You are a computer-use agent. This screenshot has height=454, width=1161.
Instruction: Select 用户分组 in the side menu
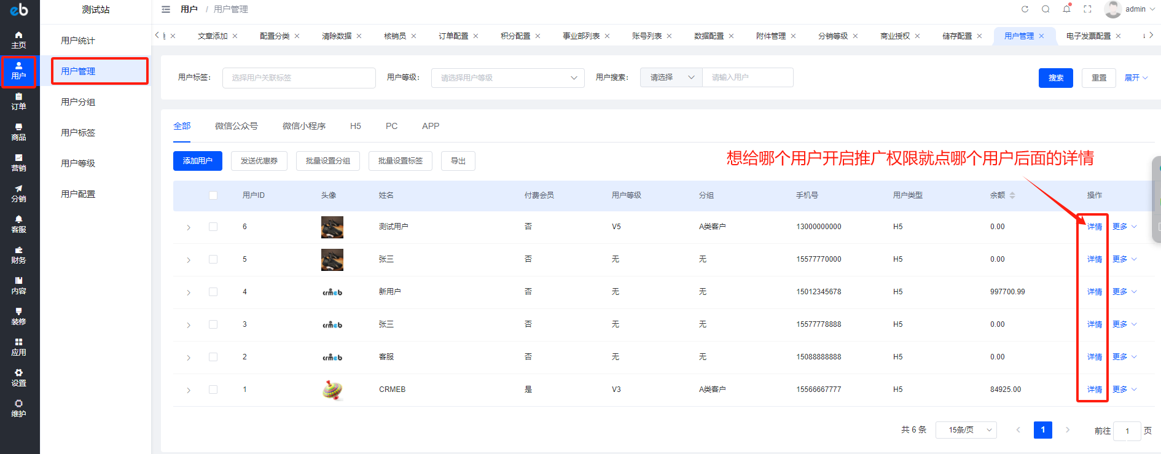pos(78,102)
